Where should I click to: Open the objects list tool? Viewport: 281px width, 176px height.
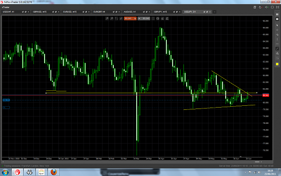[x=277, y=59]
